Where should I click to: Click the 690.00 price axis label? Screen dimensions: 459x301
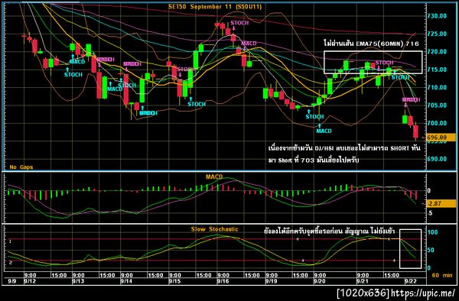438,159
